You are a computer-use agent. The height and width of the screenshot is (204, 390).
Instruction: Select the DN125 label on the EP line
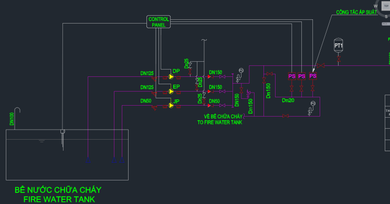(147, 87)
